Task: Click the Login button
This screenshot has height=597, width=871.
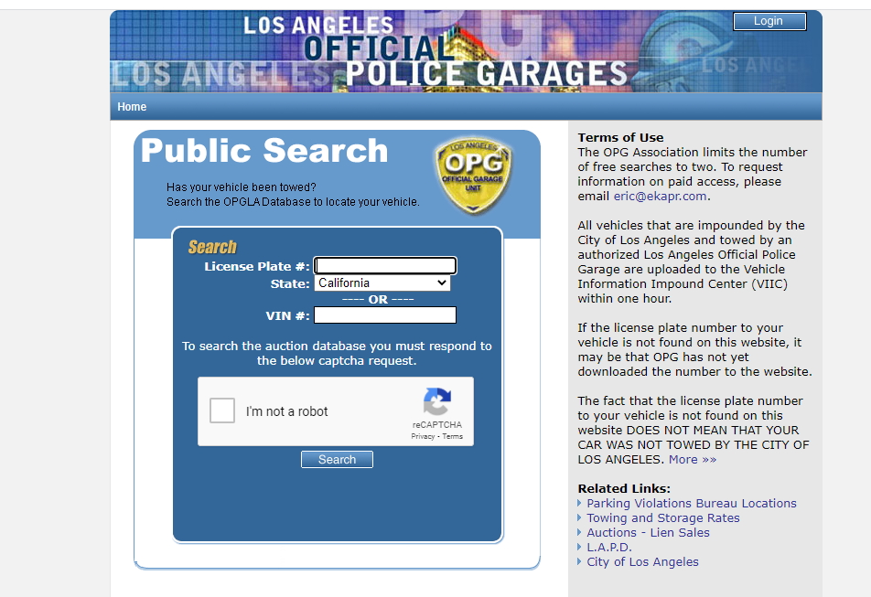Action: click(x=769, y=21)
